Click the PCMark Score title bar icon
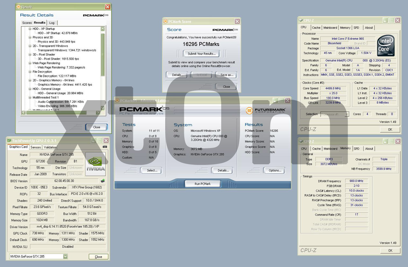Viewport: 408px width, 267px height. click(165, 21)
